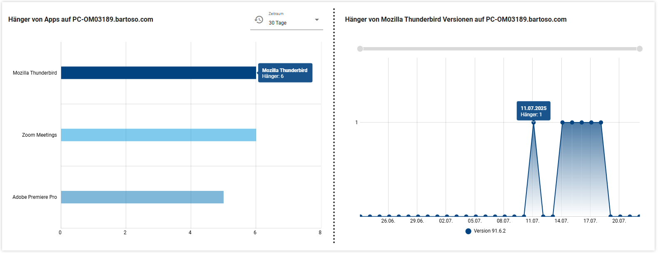
Task: Grab the right range slider handle
Action: pyautogui.click(x=640, y=49)
